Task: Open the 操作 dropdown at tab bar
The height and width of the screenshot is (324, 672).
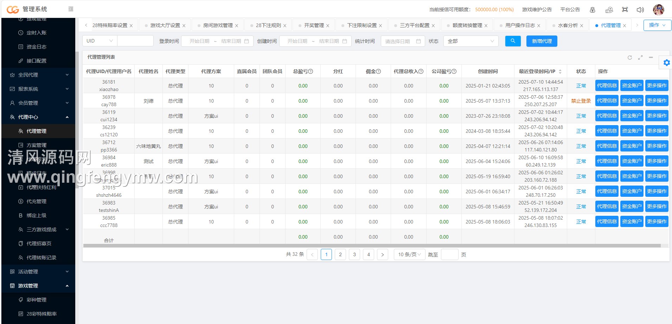Action: pos(657,25)
